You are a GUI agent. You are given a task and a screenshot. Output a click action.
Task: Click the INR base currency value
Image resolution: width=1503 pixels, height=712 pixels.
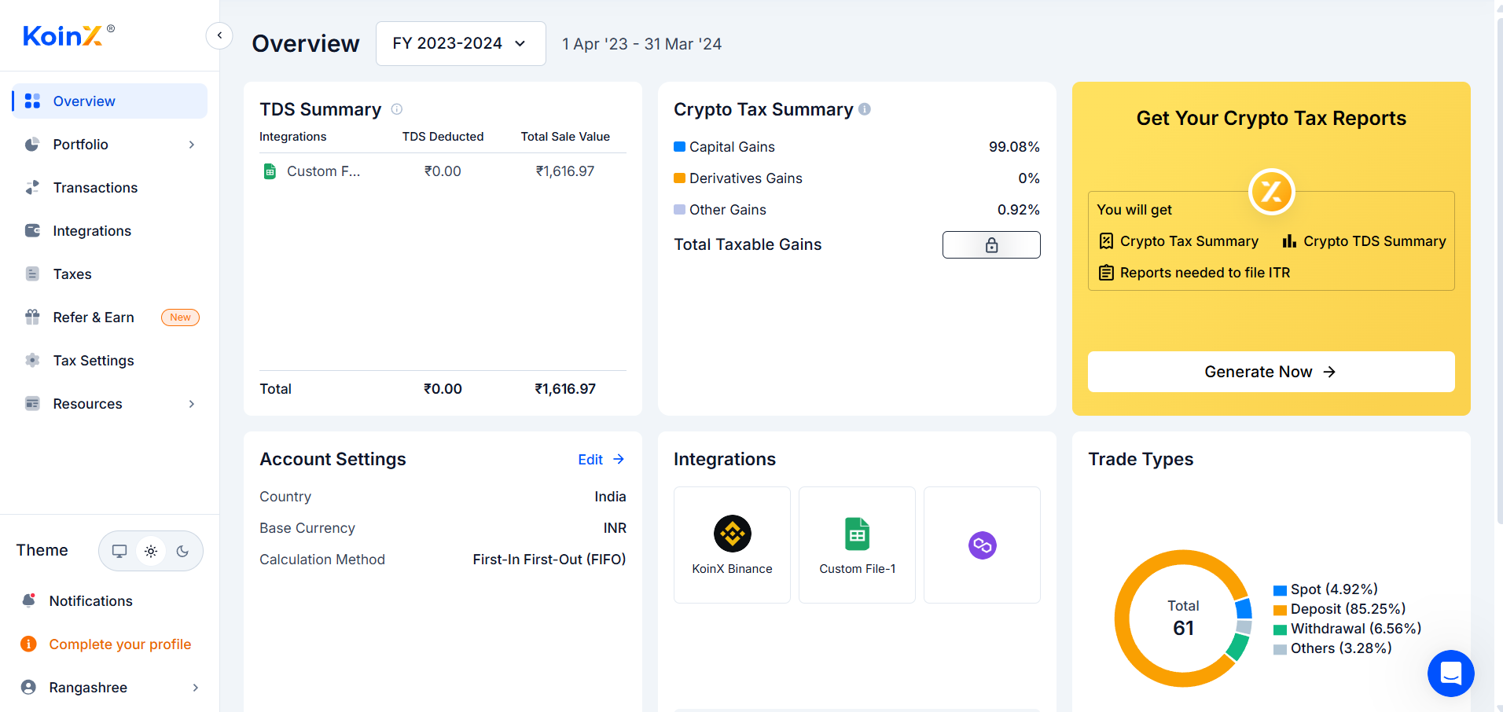point(615,527)
